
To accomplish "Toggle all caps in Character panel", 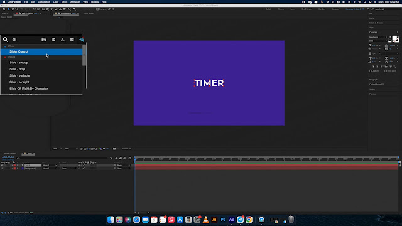I will pos(382,67).
